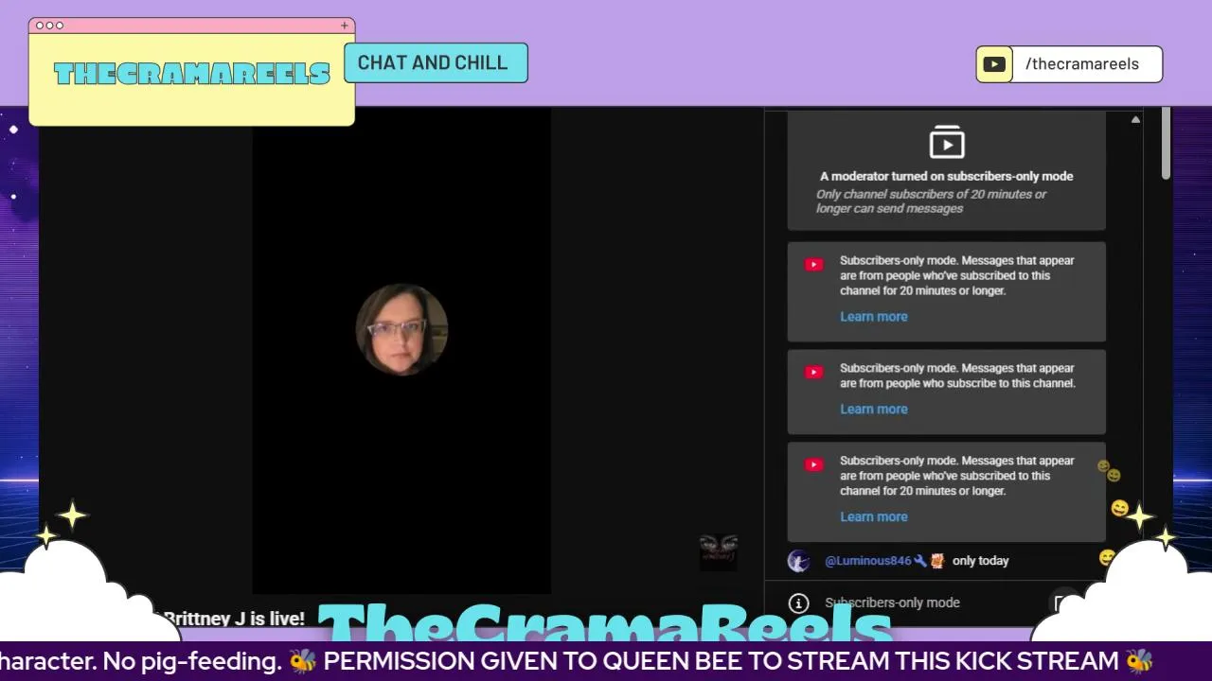Screen dimensions: 1212x681
Task: Click Learn more under 'who subscribe to this channel'
Action: tap(873, 410)
